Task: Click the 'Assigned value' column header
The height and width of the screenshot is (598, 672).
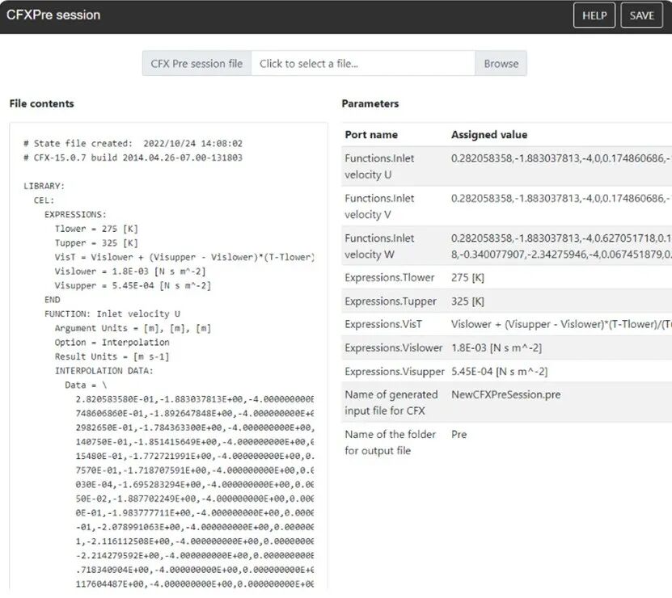Action: pyautogui.click(x=489, y=134)
